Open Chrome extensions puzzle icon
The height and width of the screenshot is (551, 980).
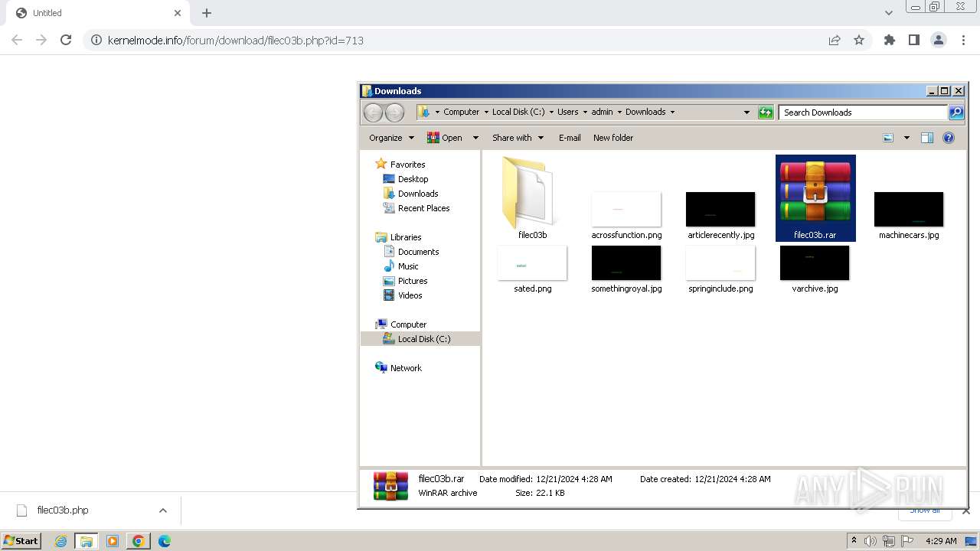tap(889, 40)
